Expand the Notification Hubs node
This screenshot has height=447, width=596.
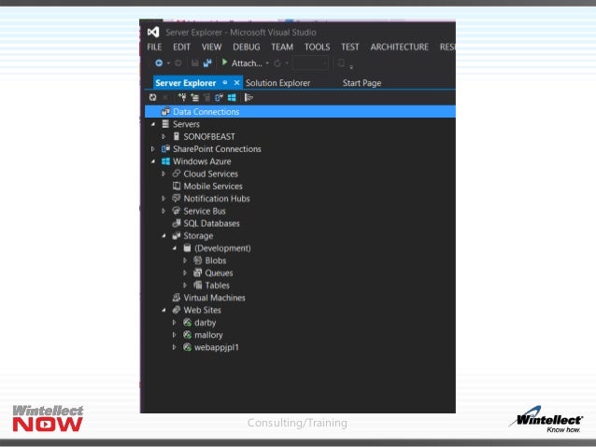(163, 199)
